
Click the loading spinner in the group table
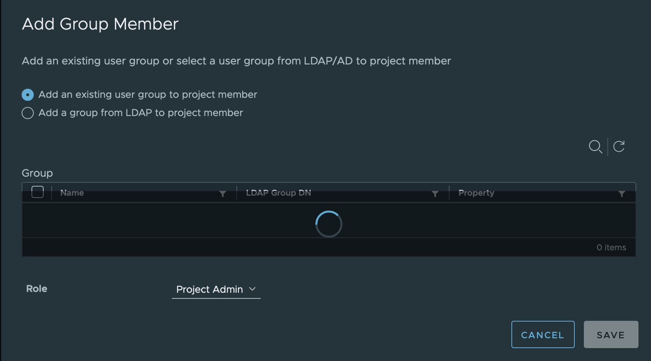328,224
